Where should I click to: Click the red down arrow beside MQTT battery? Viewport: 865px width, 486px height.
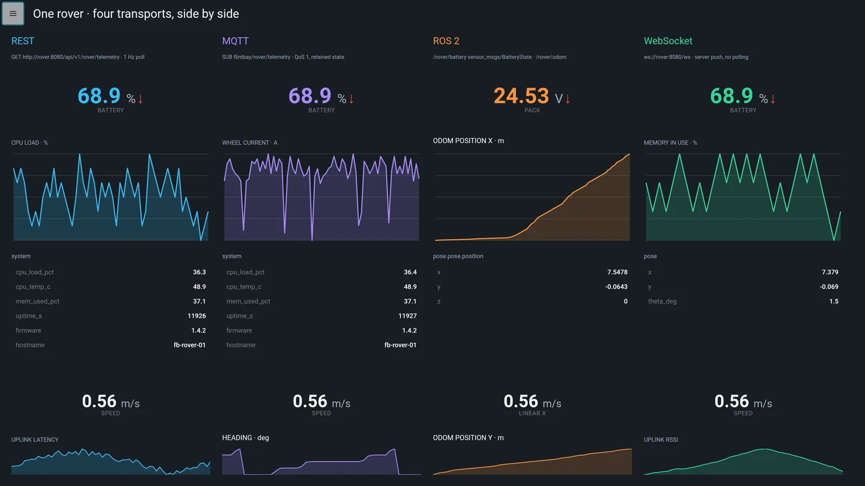coord(351,99)
